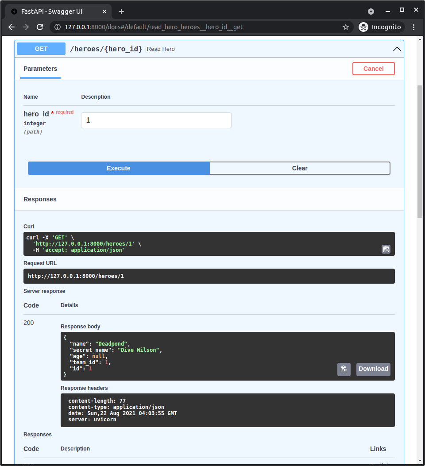Copy the curl command to clipboard
425x466 pixels.
pos(386,249)
